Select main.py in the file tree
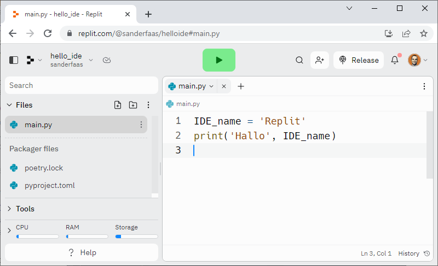The width and height of the screenshot is (438, 266). pos(76,125)
